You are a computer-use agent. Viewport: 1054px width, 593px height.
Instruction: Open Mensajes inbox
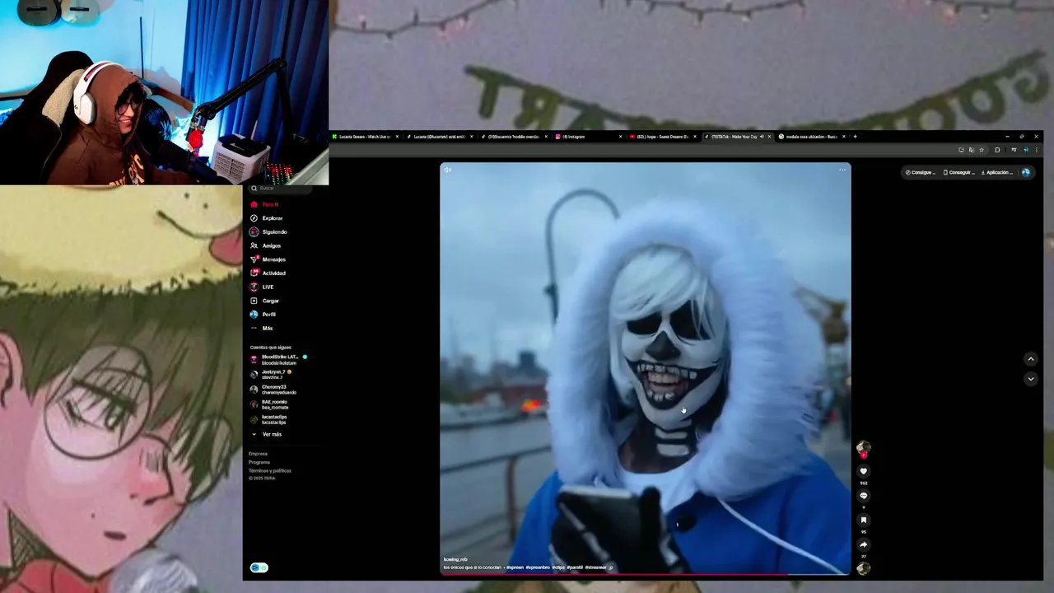[268, 259]
